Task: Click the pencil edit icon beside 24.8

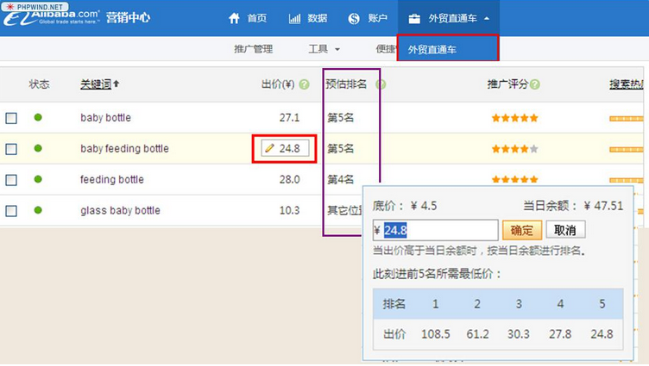Action: click(x=269, y=149)
